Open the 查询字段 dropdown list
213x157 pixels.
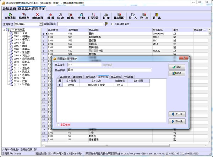pos(41,24)
